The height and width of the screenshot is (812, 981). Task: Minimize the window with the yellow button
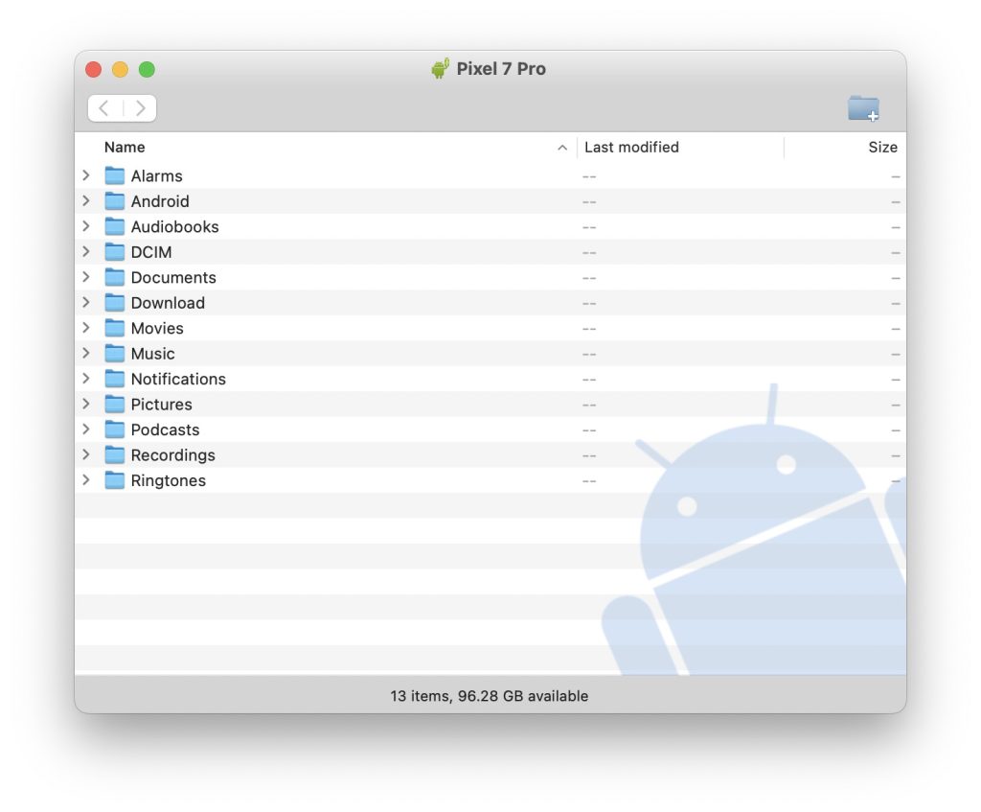[120, 69]
